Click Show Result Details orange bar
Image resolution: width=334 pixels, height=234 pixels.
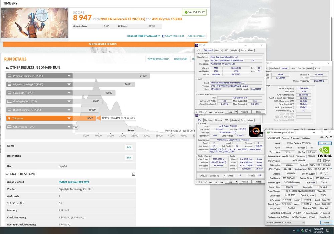(x=103, y=44)
